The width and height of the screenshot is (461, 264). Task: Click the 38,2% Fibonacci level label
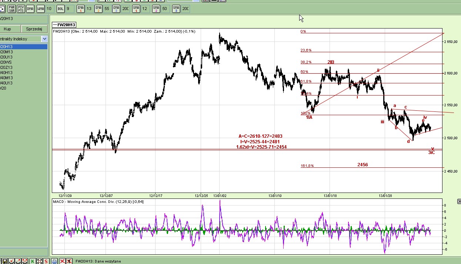click(x=306, y=62)
